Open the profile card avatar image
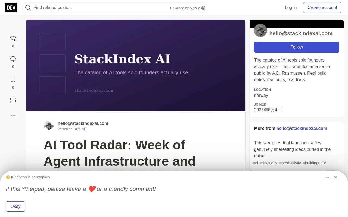 click(260, 30)
